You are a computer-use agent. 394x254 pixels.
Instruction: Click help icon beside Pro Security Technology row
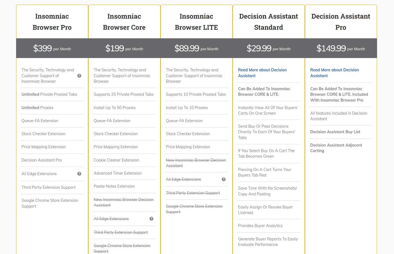point(79,76)
